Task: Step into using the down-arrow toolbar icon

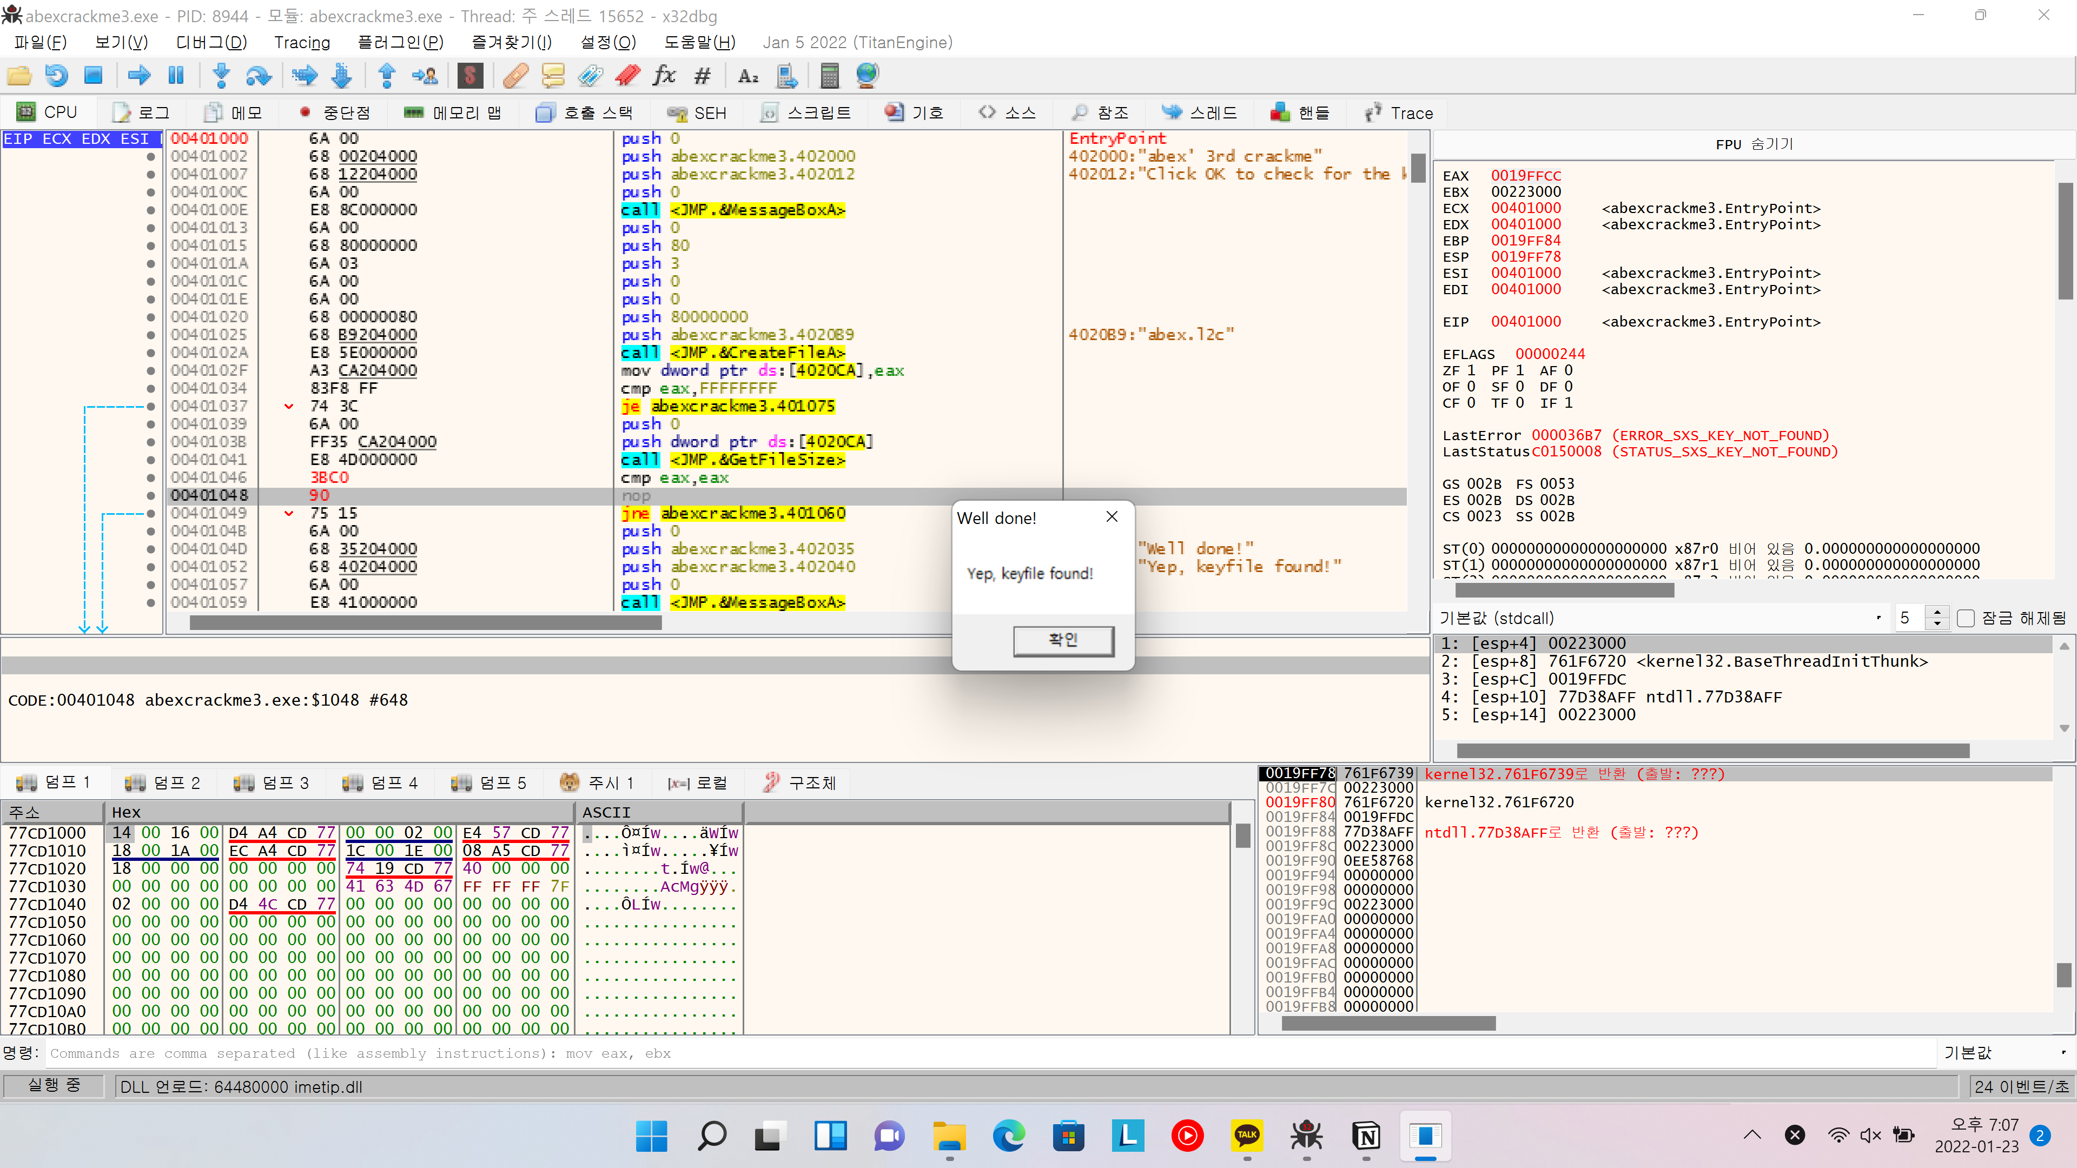Action: click(x=222, y=76)
